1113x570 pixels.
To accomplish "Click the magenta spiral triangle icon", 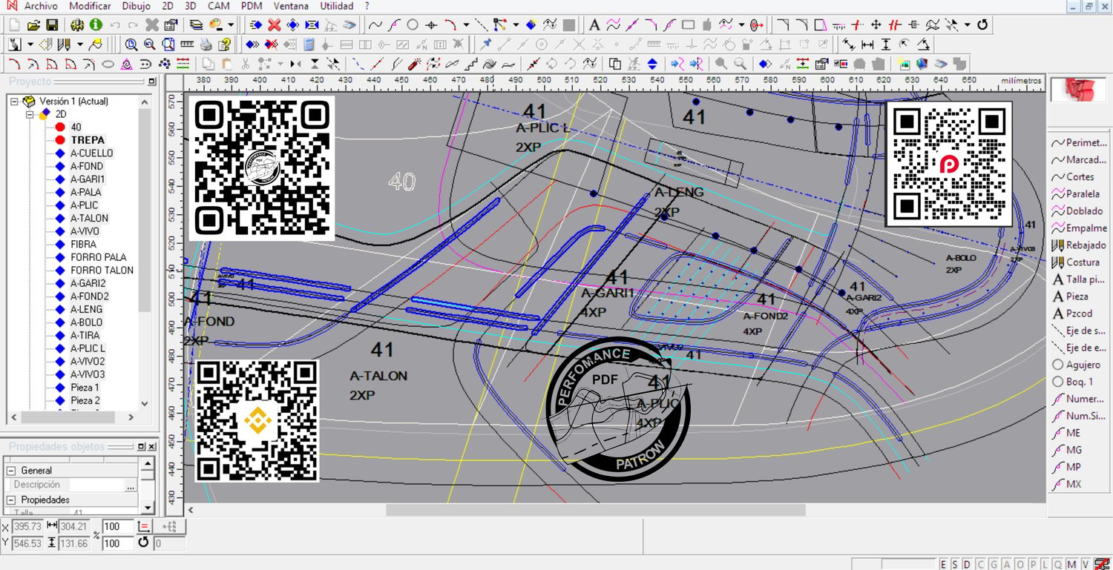I will point(127,64).
